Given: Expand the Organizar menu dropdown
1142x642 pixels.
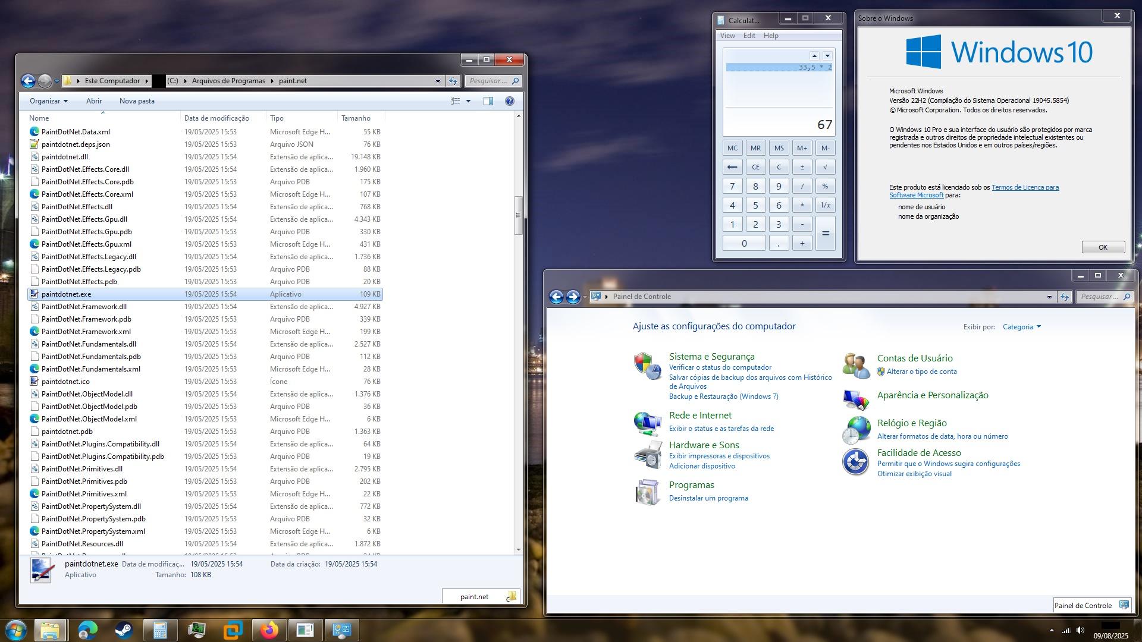Looking at the screenshot, I should (49, 101).
